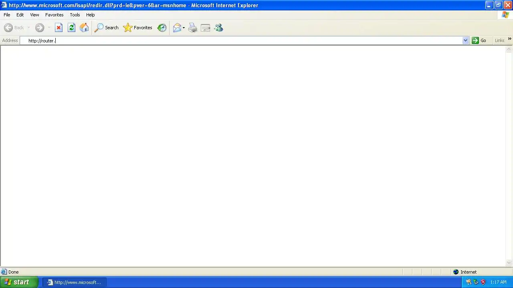Go back with the Back arrow button

click(x=14, y=28)
